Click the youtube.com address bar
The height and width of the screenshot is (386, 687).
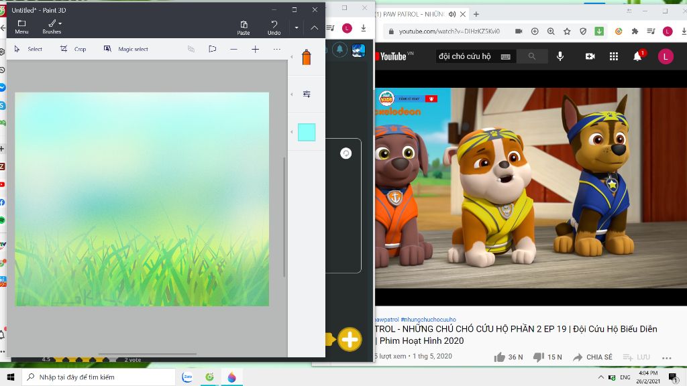(x=449, y=31)
